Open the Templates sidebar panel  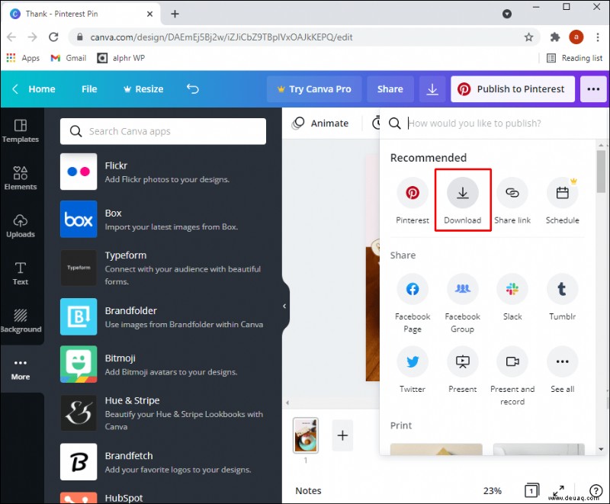pos(21,131)
